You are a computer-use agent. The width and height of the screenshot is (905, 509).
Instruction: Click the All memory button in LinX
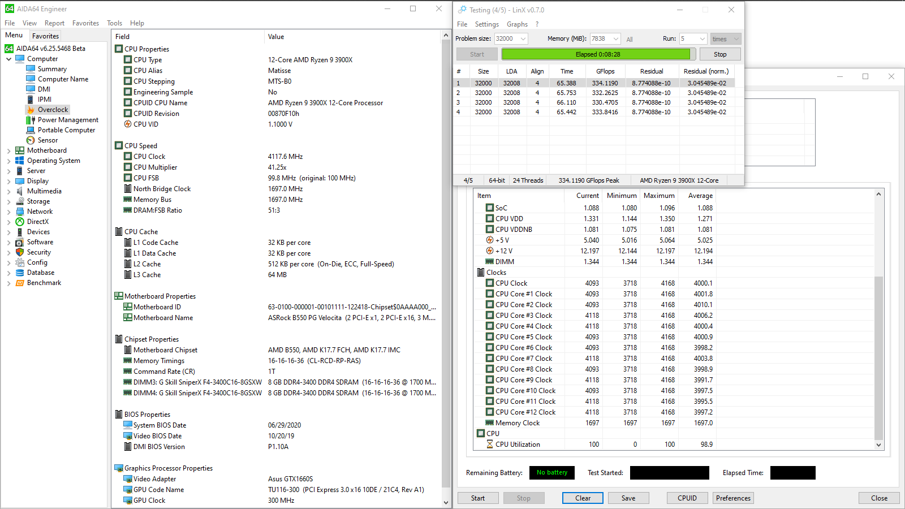pyautogui.click(x=630, y=40)
